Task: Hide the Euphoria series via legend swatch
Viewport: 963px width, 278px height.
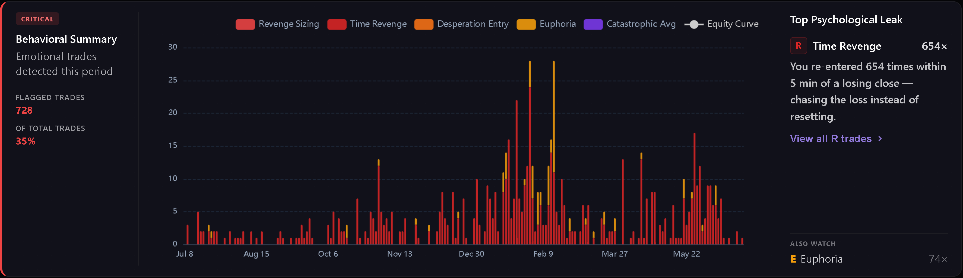Action: (526, 24)
